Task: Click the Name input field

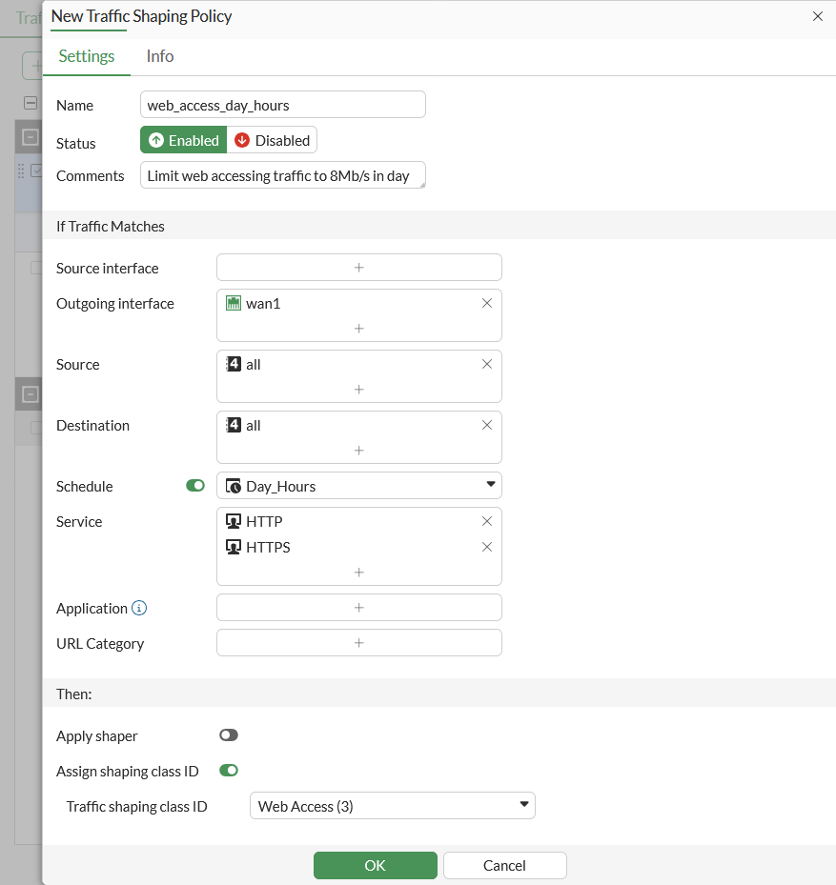Action: click(x=283, y=105)
